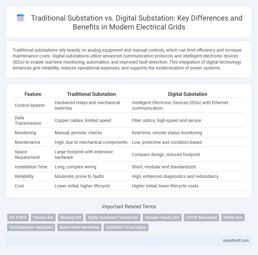
Task: Click 'High, due to mechanical components' cell
Action: [x=91, y=142]
